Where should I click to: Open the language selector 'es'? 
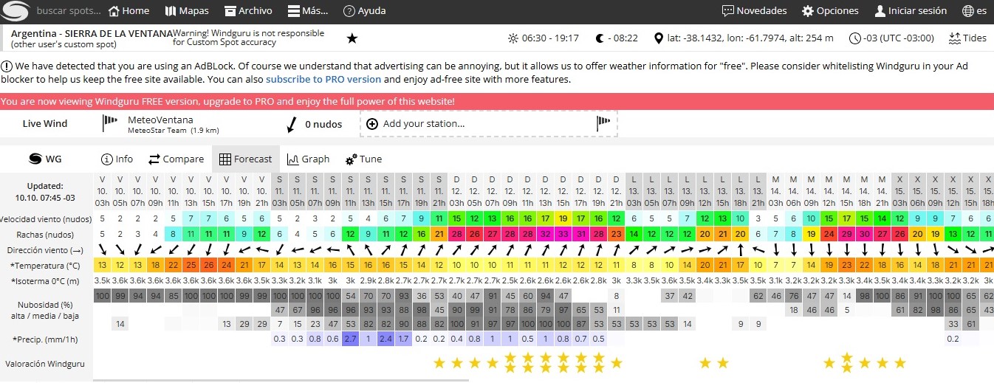pos(974,11)
